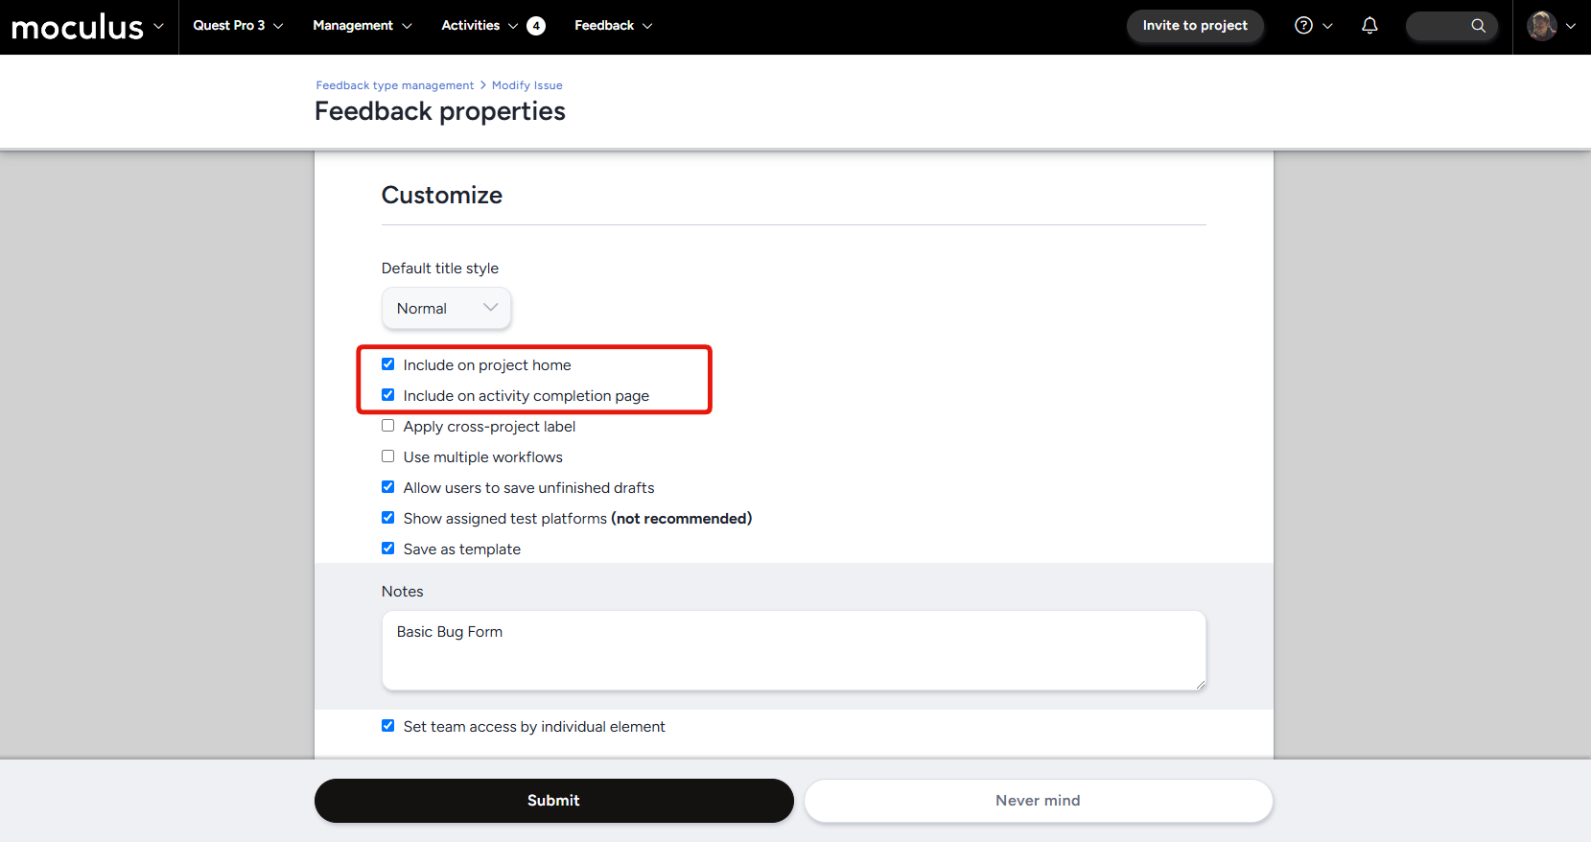The width and height of the screenshot is (1591, 842).
Task: Open the user profile avatar
Action: click(1541, 26)
